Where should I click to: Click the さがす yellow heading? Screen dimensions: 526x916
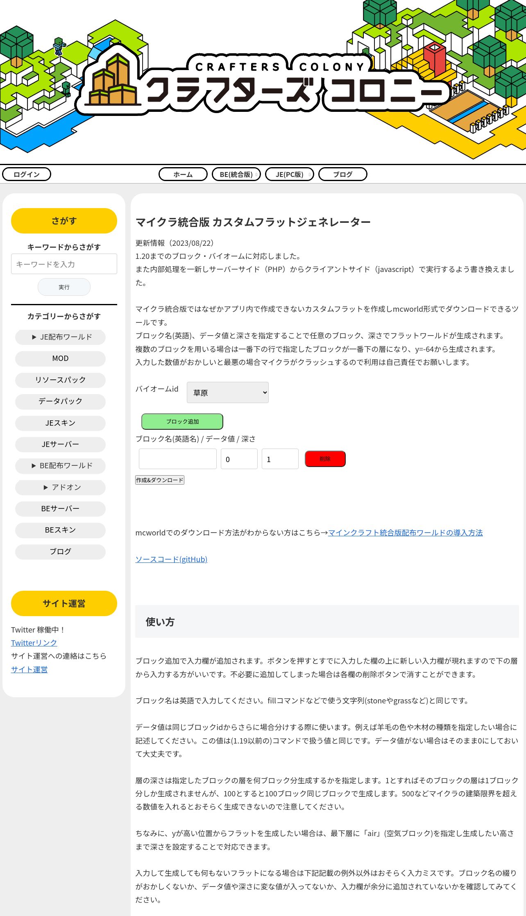click(x=64, y=221)
